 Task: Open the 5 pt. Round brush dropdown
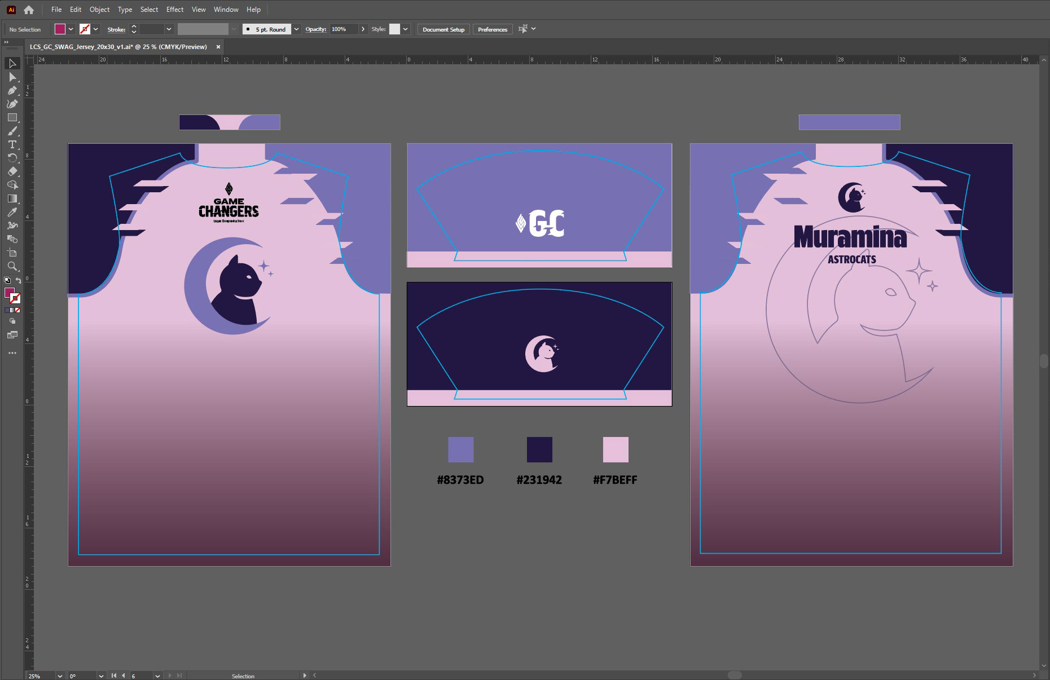click(x=297, y=29)
